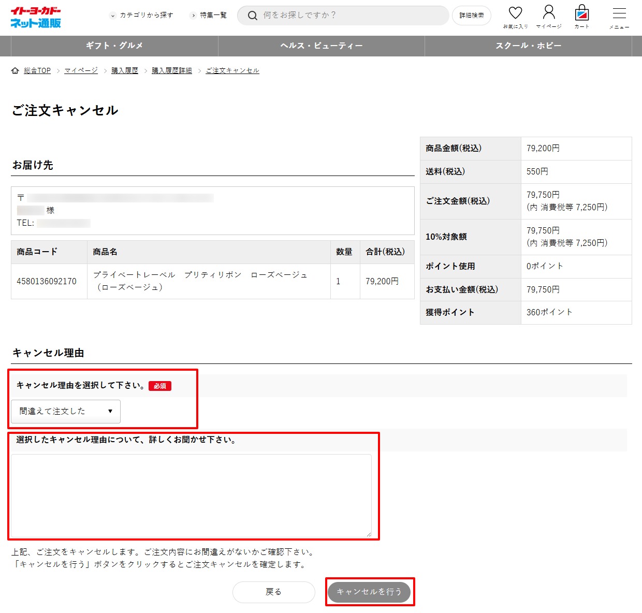
Task: Click the 詳細検索 advanced search button
Action: click(472, 16)
